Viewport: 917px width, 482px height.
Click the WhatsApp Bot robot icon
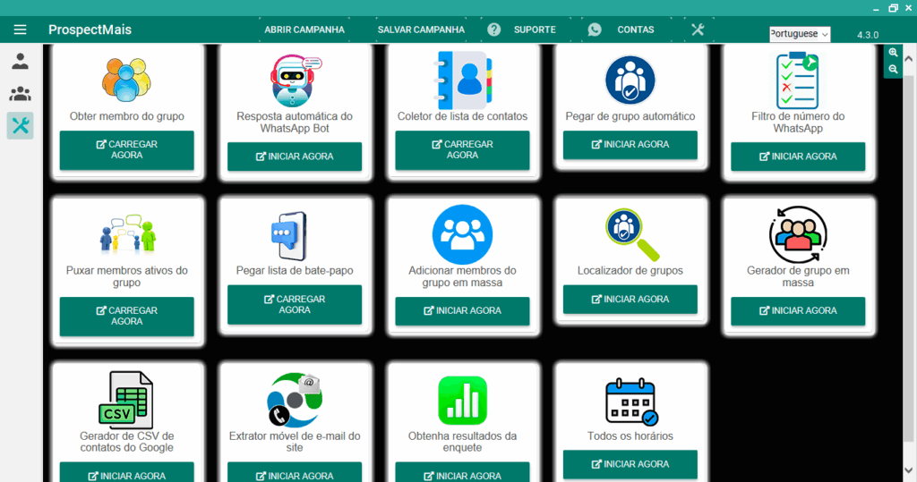[x=296, y=79]
